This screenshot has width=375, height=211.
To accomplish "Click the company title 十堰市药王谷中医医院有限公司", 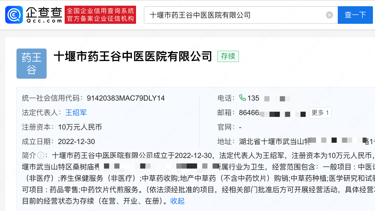I will coord(133,56).
